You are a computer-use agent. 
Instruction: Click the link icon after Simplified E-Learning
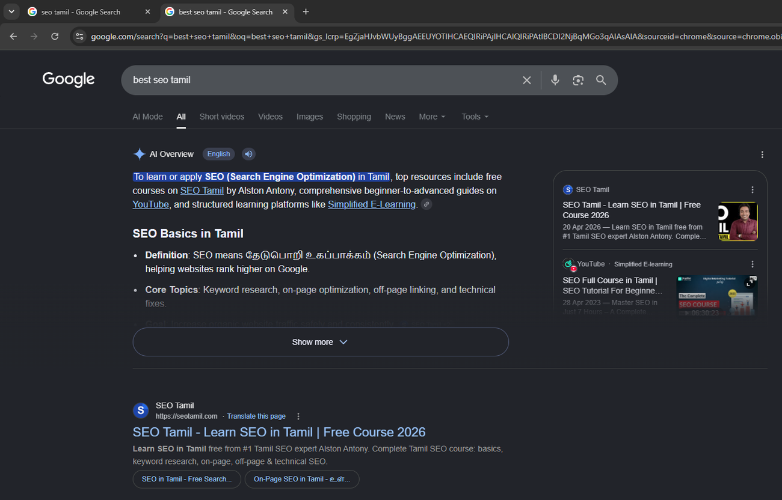point(426,205)
